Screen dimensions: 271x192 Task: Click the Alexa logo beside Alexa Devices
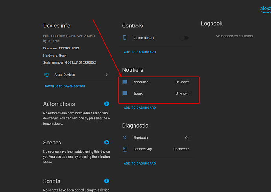[x=47, y=75]
